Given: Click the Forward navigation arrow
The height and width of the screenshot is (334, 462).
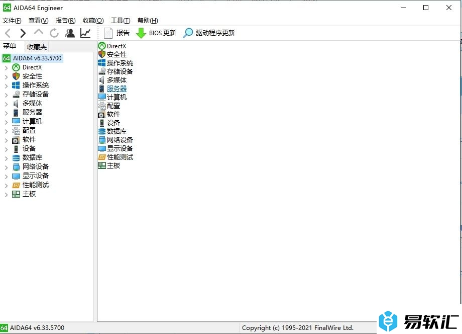Looking at the screenshot, I should [23, 33].
